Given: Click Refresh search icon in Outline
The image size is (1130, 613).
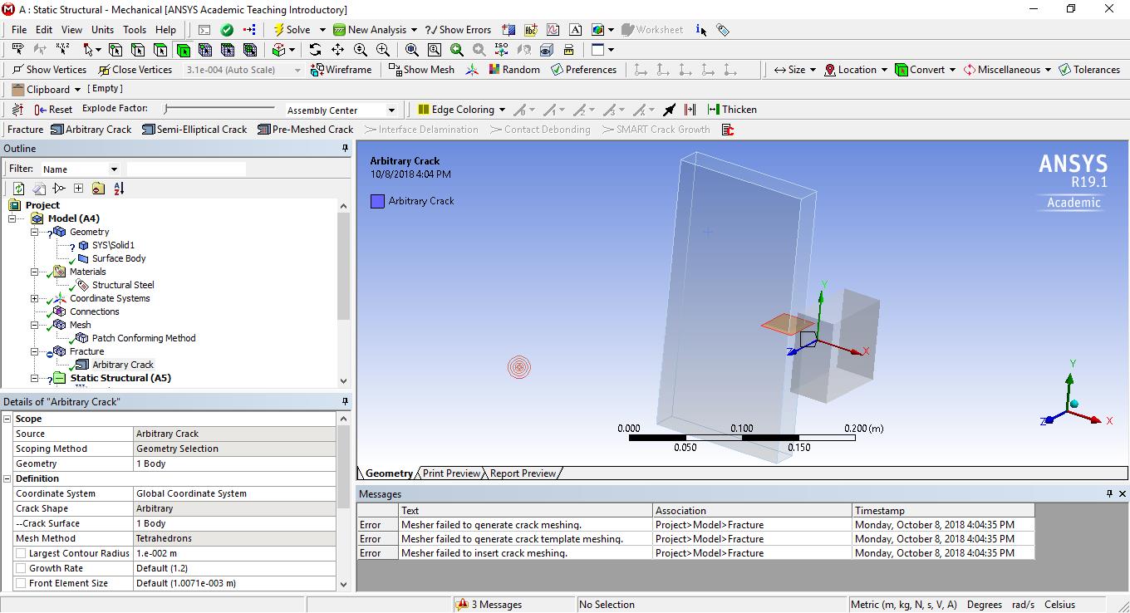Looking at the screenshot, I should pyautogui.click(x=19, y=189).
